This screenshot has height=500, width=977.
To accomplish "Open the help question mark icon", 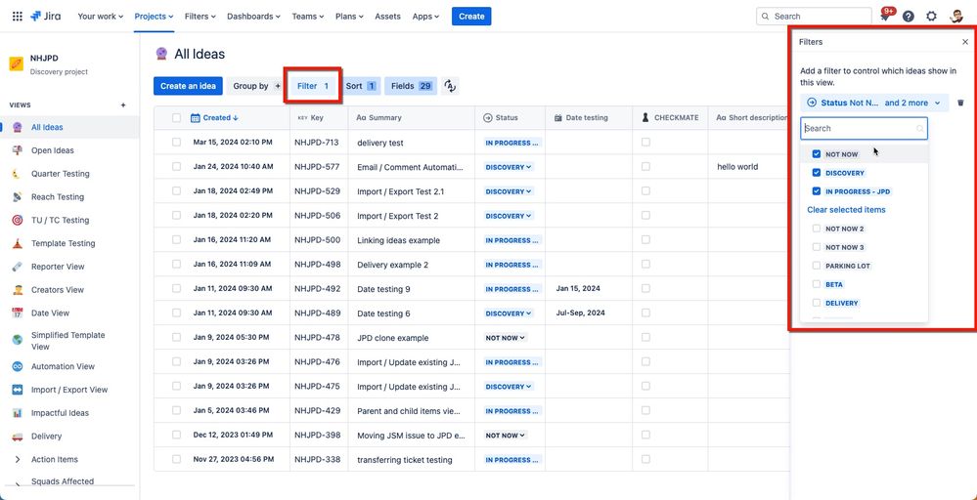I will pos(909,17).
